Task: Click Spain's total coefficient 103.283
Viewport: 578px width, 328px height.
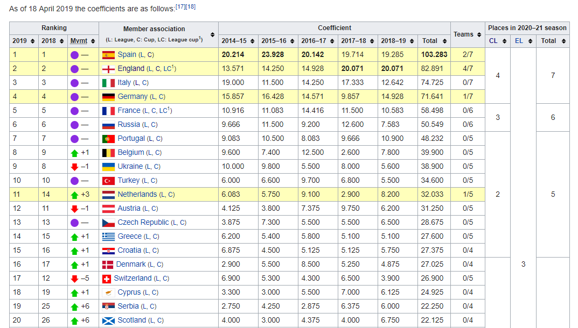Action: (x=434, y=54)
